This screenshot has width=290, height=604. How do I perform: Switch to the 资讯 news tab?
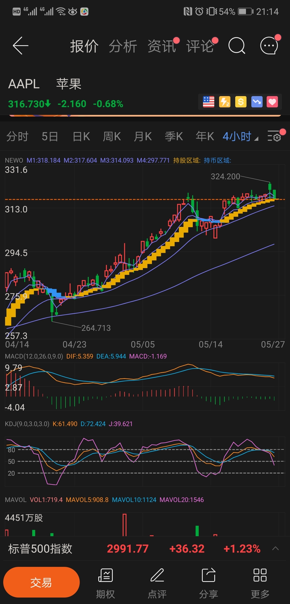click(x=162, y=46)
